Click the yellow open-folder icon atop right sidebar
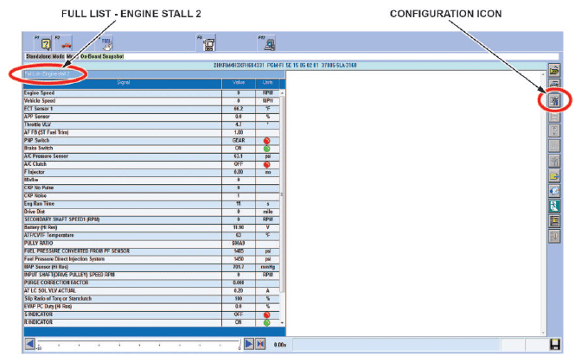Image resolution: width=581 pixels, height=362 pixels. pos(554,70)
